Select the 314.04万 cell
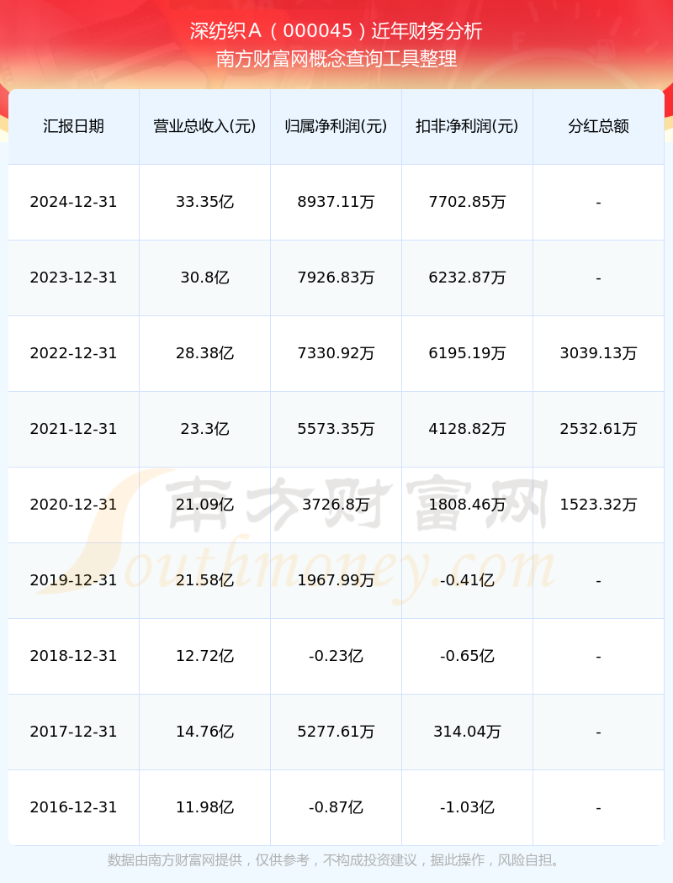This screenshot has height=883, width=673. 468,732
